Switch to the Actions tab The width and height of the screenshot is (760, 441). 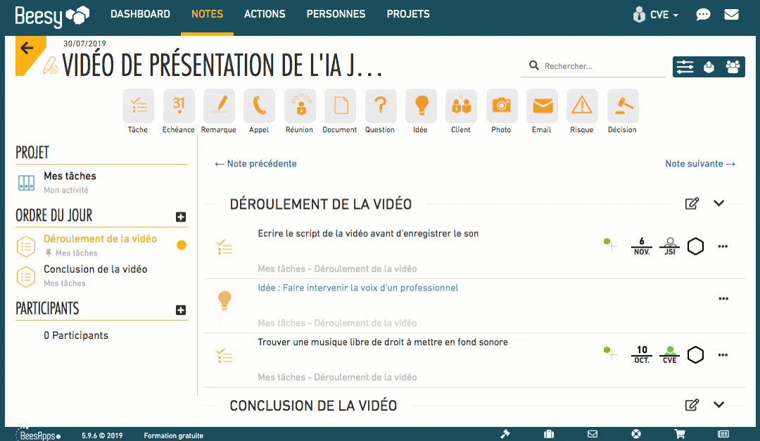coord(265,14)
